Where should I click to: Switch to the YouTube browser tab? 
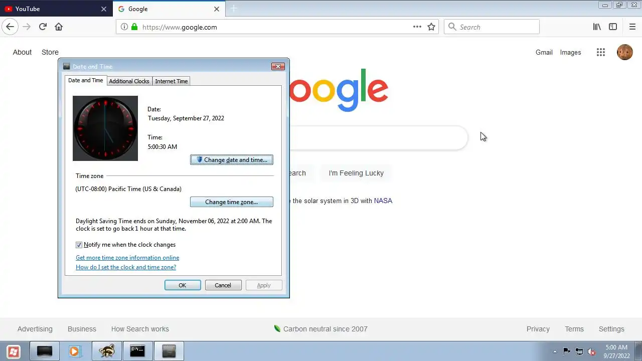click(x=55, y=9)
